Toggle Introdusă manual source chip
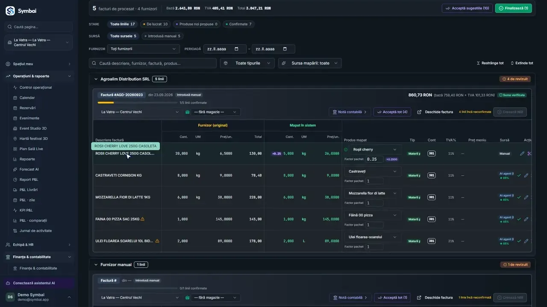Viewport: 547px width, 307px height. click(162, 36)
